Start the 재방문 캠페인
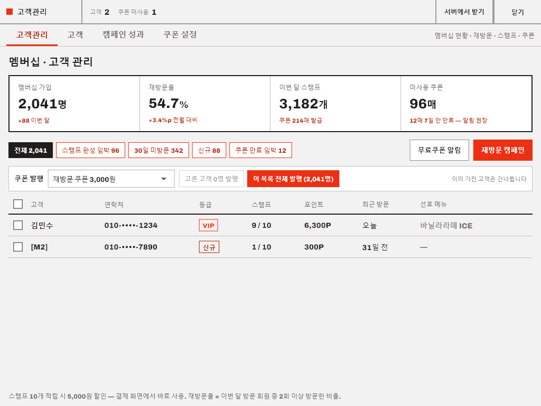Viewport: 541px width, 406px height. (503, 150)
